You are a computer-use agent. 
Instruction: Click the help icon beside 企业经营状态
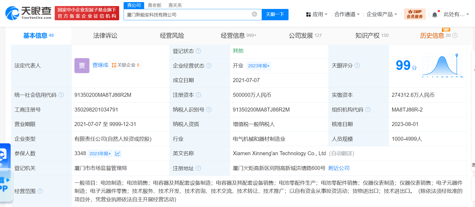pos(209,66)
